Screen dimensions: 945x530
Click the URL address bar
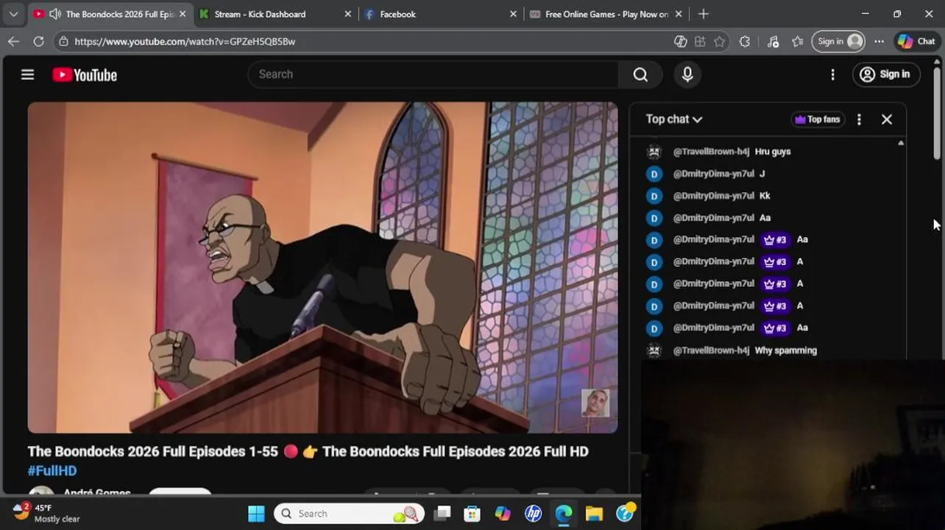coord(368,42)
